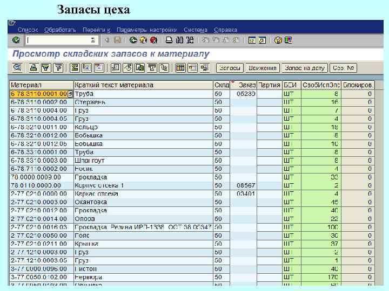Click the Find Next binoculars icon
Image resolution: width=389 pixels, height=291 pixels.
190,40
